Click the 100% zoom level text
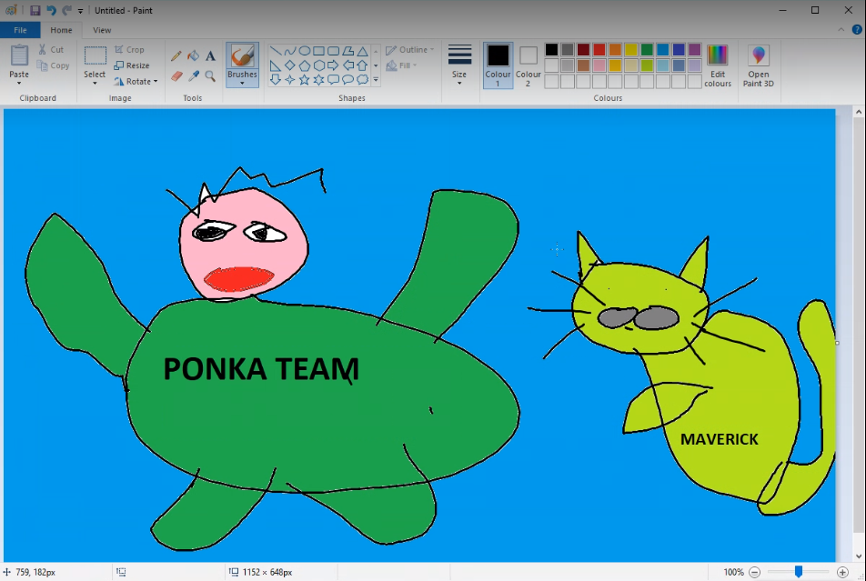This screenshot has width=866, height=581. (733, 572)
